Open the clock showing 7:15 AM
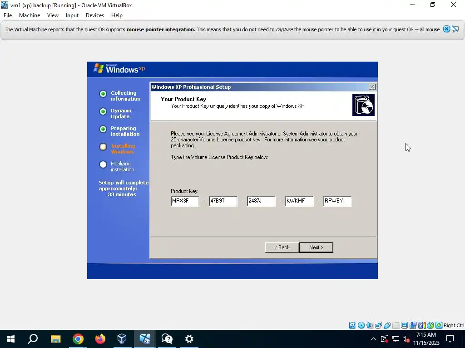Image resolution: width=465 pixels, height=348 pixels. 426,339
